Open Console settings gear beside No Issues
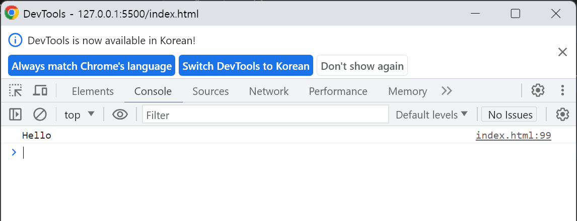The image size is (577, 221). pyautogui.click(x=562, y=115)
